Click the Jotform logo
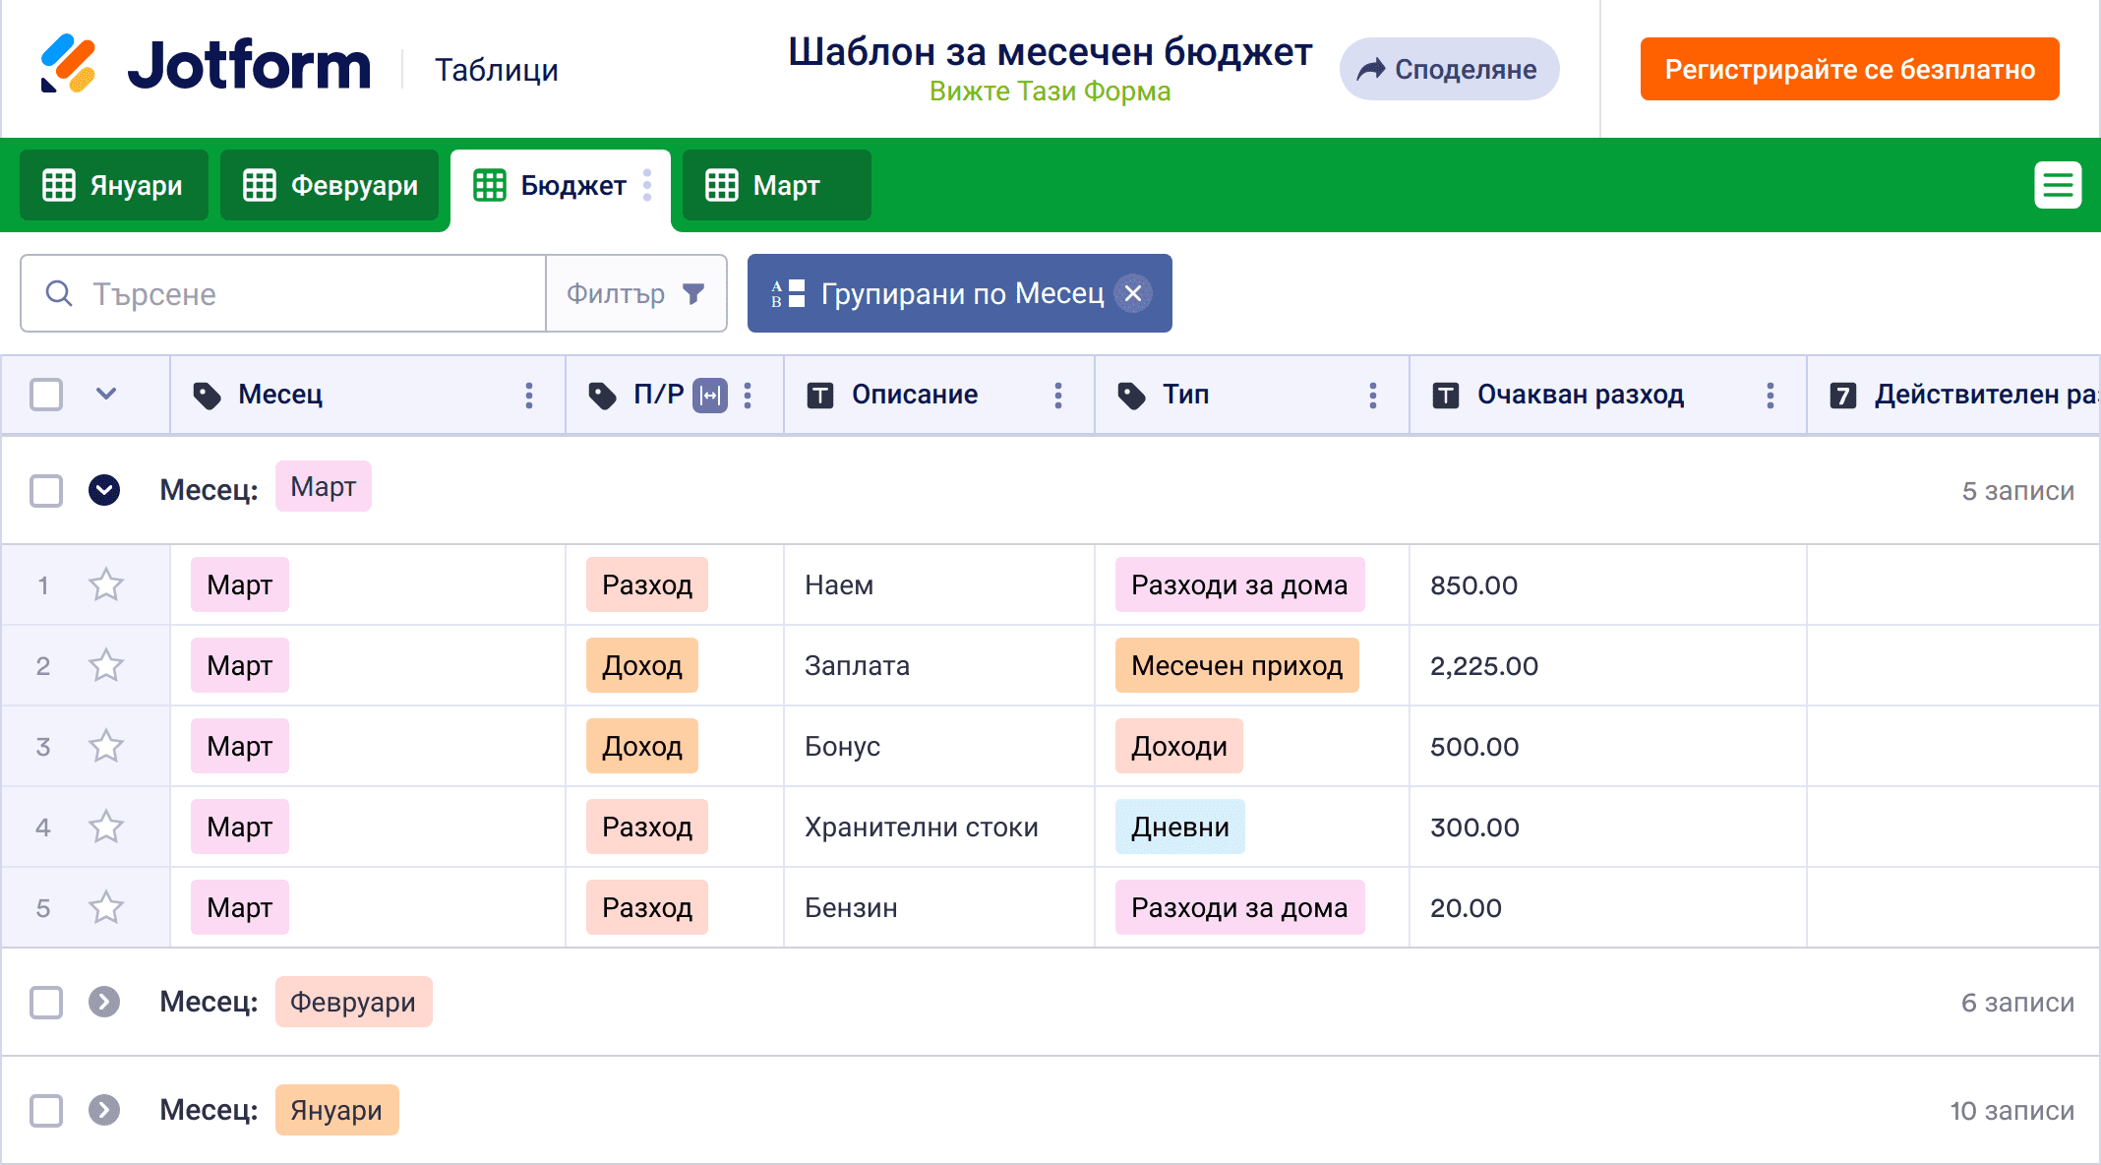Screen dimensions: 2101x1165 pos(205,65)
